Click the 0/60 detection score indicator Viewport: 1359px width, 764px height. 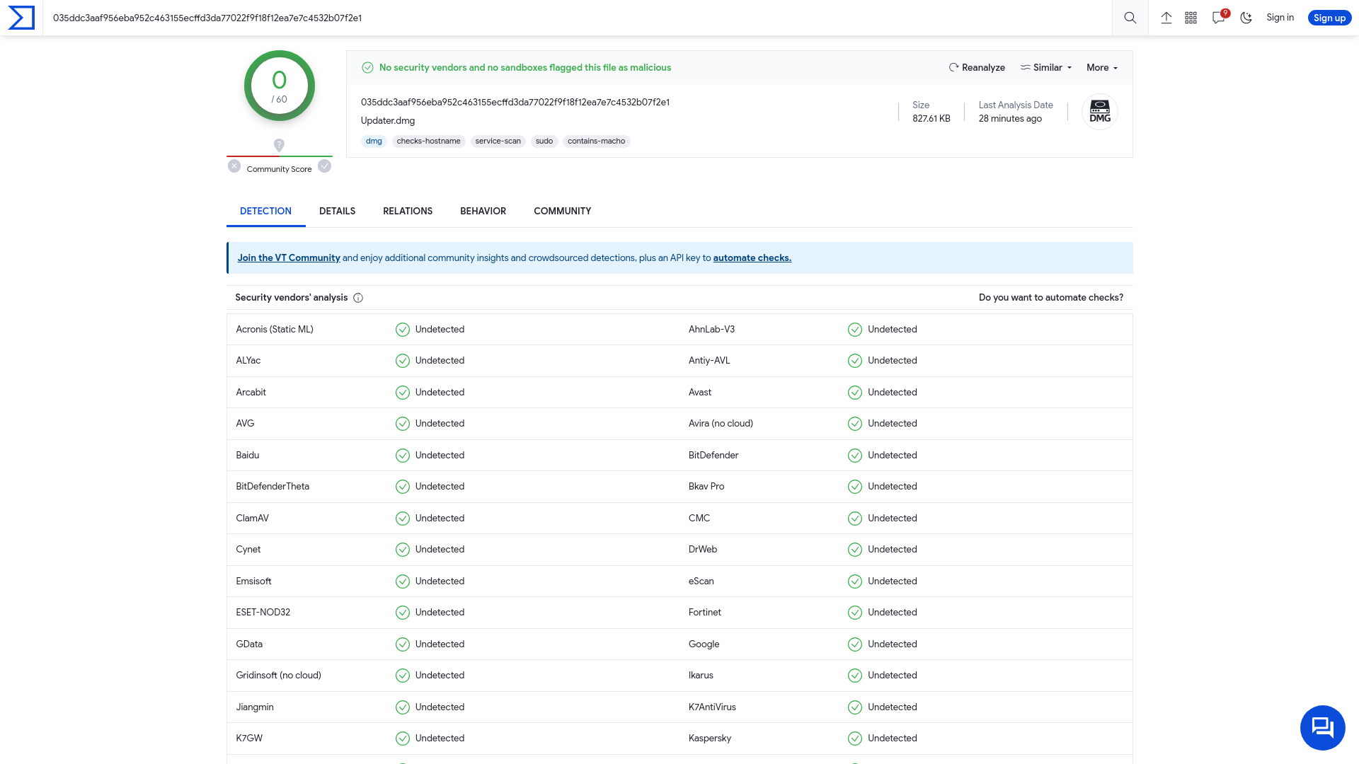tap(279, 86)
